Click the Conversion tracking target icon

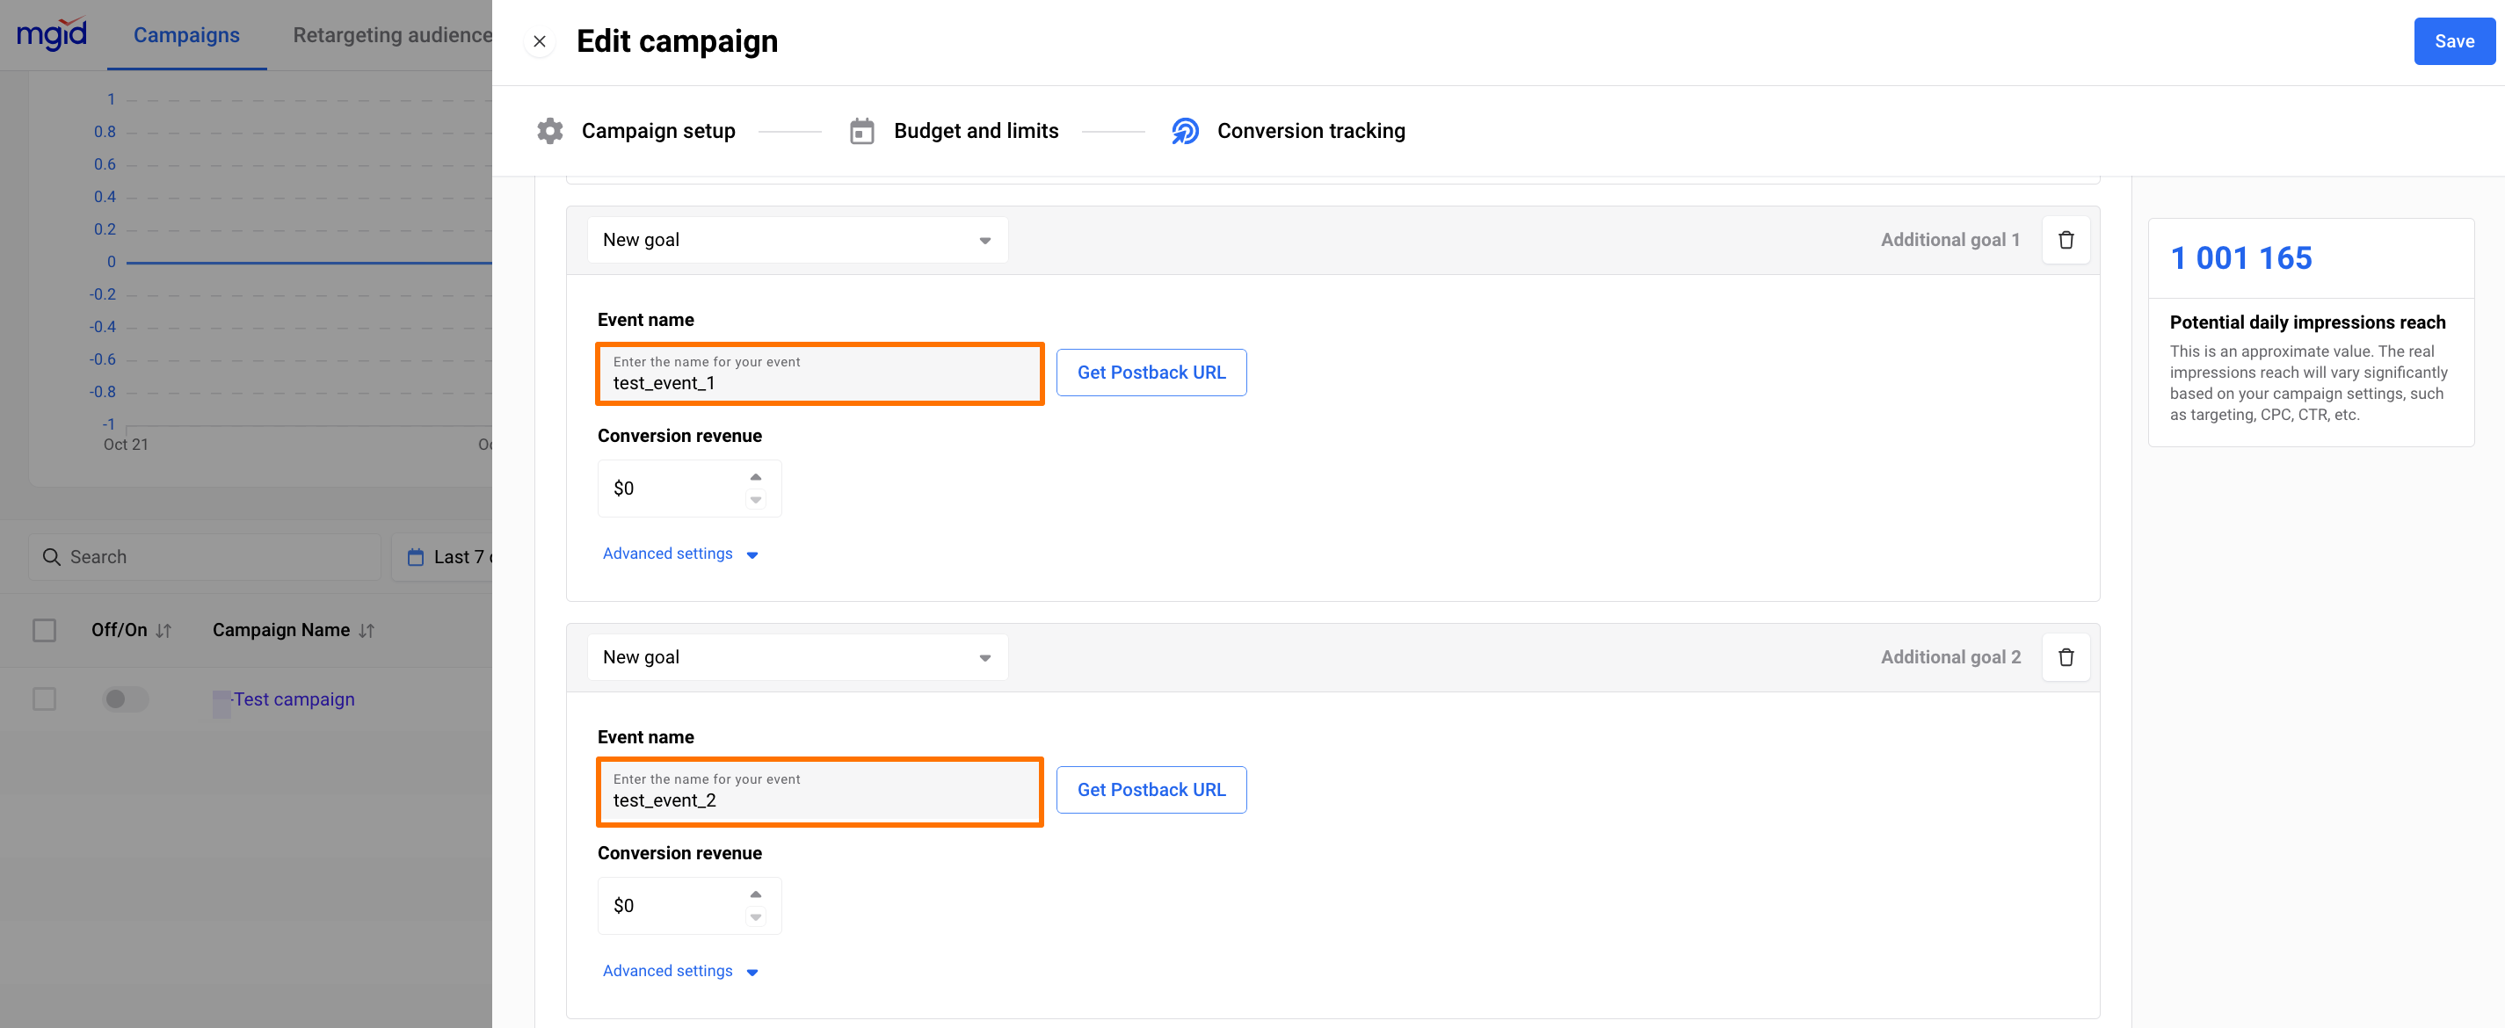point(1185,131)
